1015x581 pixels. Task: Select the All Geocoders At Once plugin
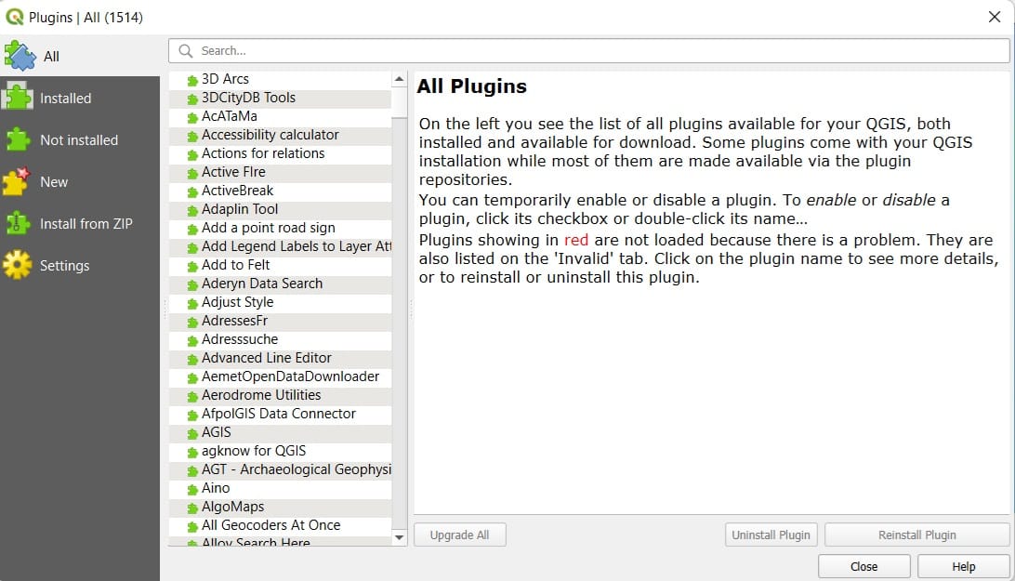[281, 525]
